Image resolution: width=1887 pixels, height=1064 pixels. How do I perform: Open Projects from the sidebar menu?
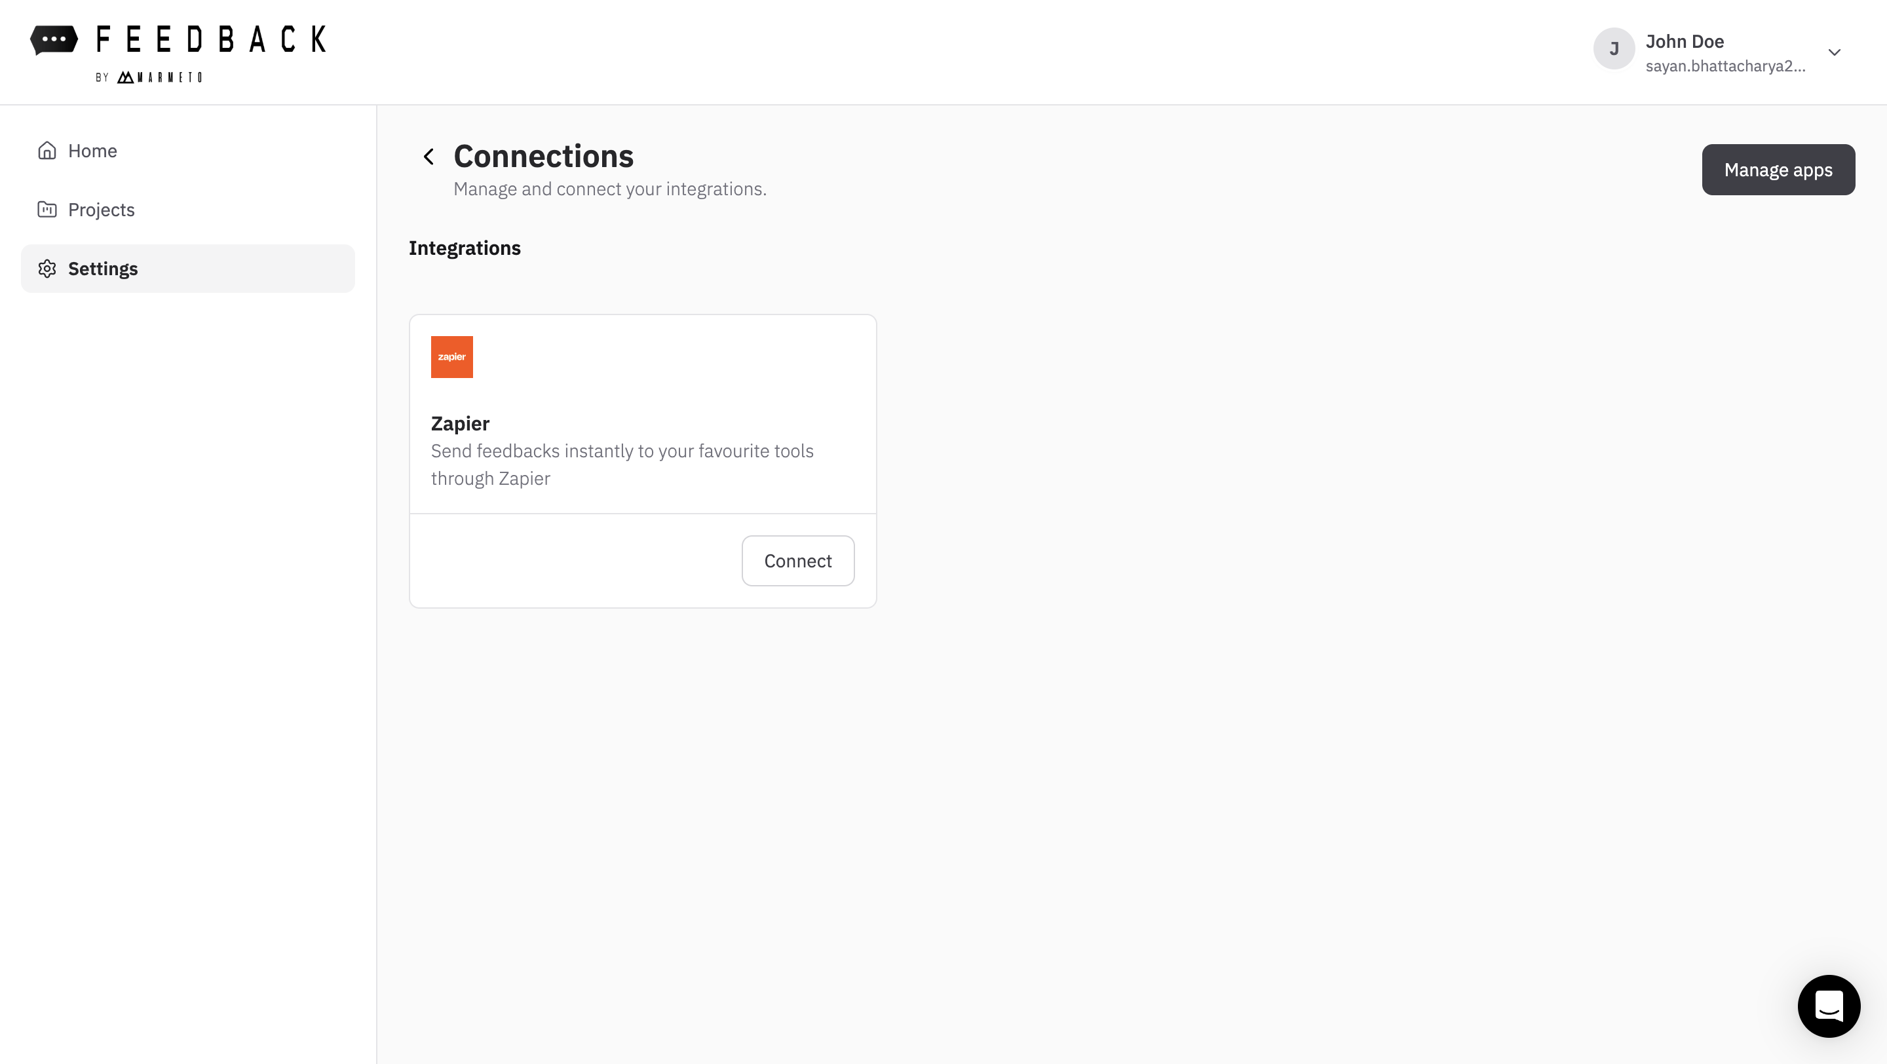pos(101,210)
